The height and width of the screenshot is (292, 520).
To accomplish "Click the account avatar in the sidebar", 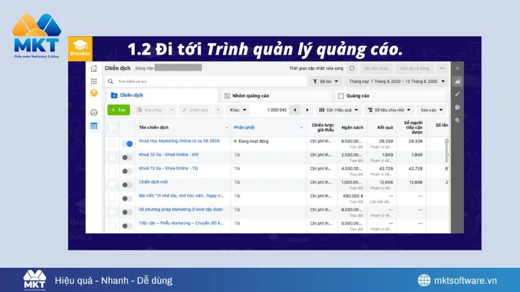I will [94, 93].
